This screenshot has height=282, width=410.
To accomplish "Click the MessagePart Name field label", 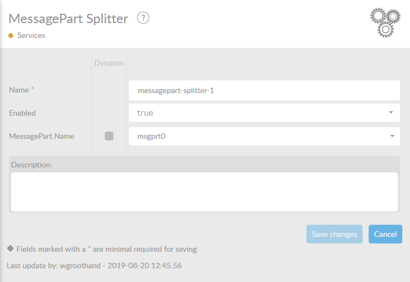I will [42, 136].
